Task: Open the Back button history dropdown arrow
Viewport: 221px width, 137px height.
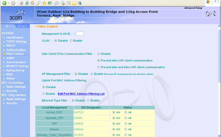Action: tap(8, 3)
